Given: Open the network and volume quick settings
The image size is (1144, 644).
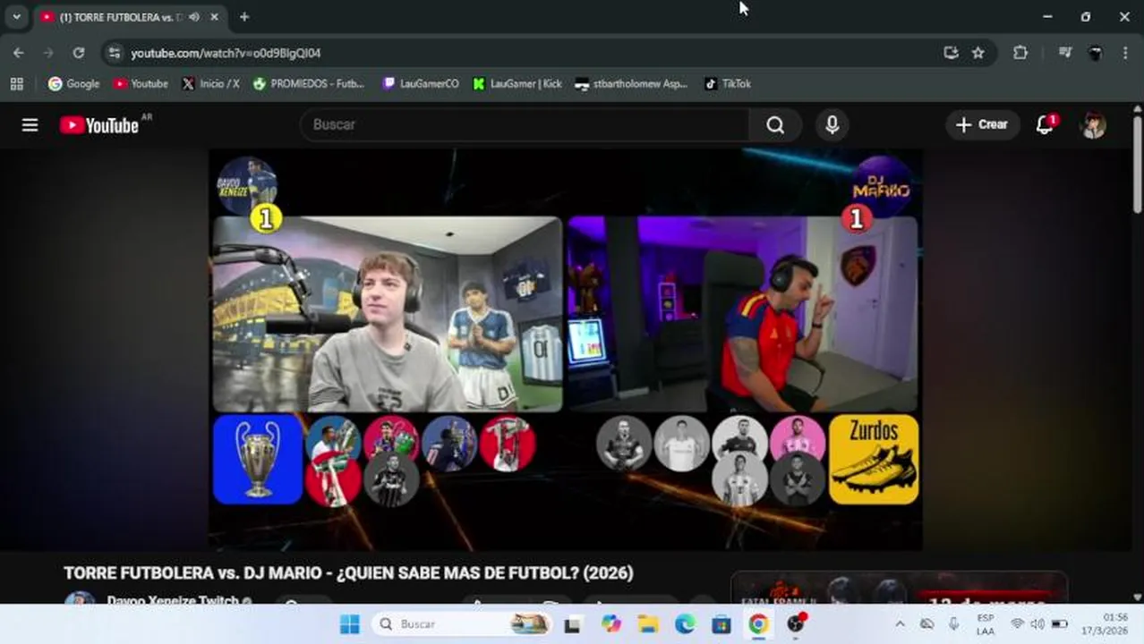Looking at the screenshot, I should (1038, 624).
